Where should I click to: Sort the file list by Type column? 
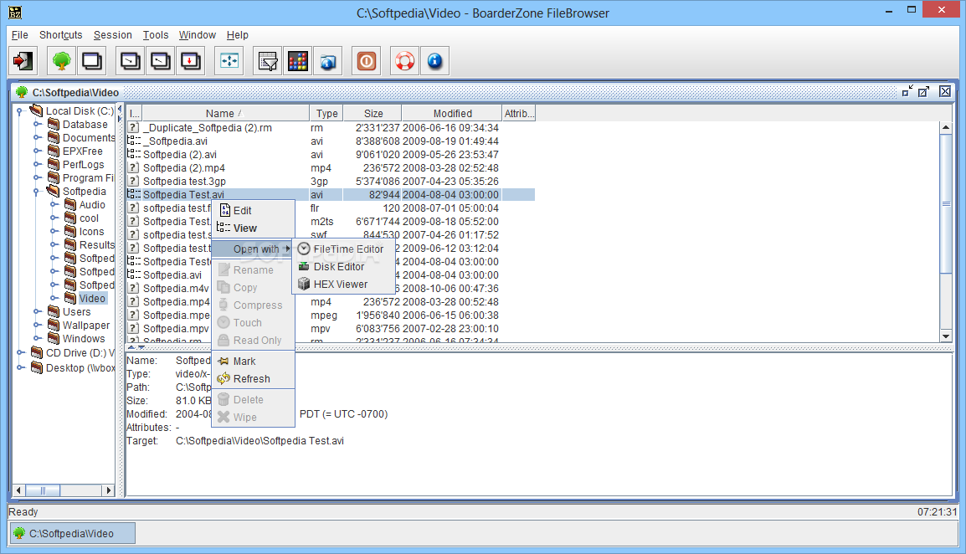point(326,113)
